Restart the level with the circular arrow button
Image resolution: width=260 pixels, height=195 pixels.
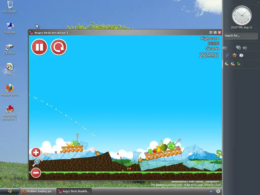coord(59,47)
